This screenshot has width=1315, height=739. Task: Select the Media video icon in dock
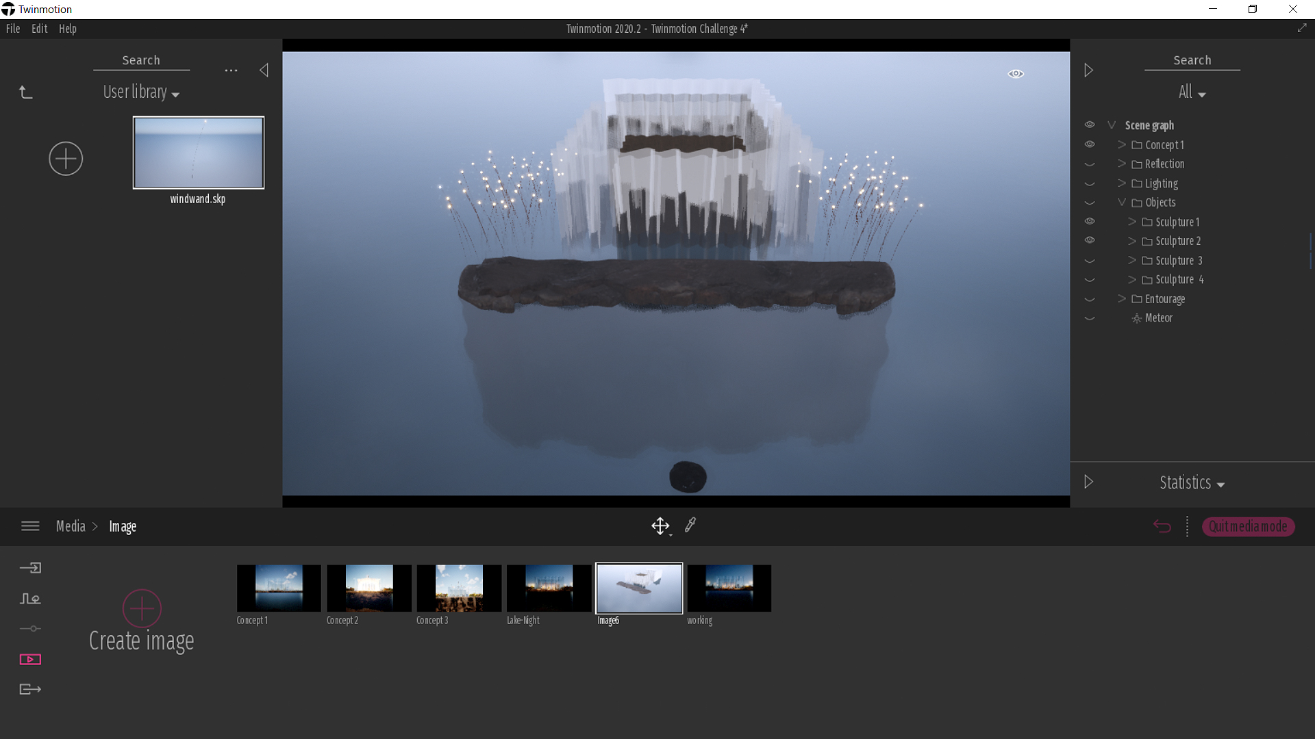[30, 660]
